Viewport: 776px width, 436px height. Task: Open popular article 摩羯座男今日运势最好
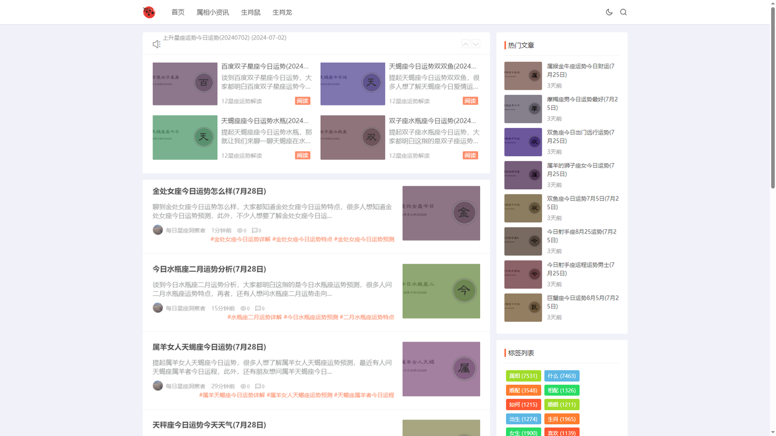pos(583,103)
